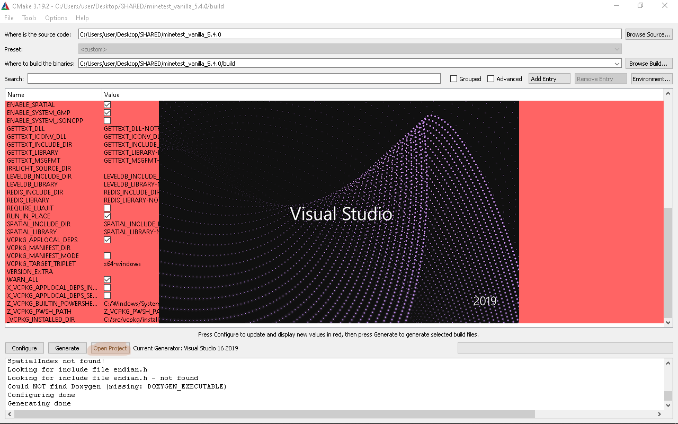Toggle the Advanced checkbox
678x424 pixels.
(x=490, y=79)
